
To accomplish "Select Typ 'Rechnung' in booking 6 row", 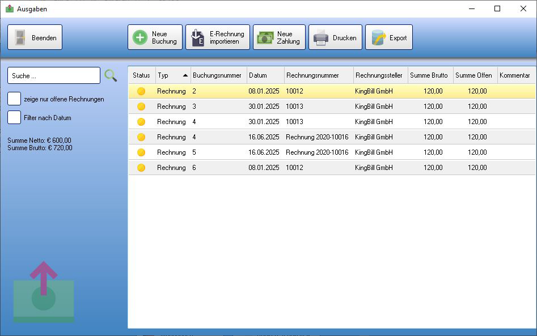I will pyautogui.click(x=171, y=168).
